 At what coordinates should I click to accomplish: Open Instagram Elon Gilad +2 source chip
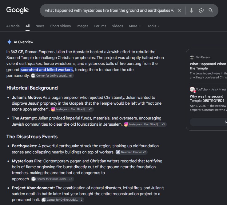[72, 109]
